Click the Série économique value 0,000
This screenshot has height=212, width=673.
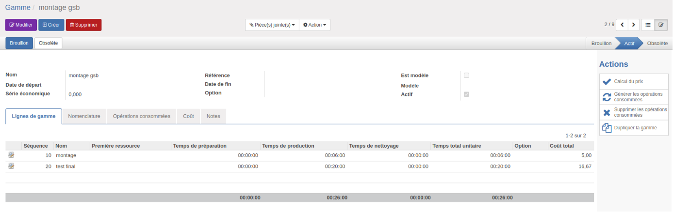pyautogui.click(x=75, y=94)
